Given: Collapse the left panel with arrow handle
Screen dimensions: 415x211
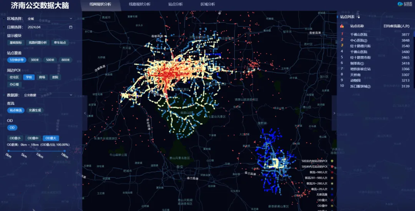Looking at the screenshot, I should coord(85,113).
